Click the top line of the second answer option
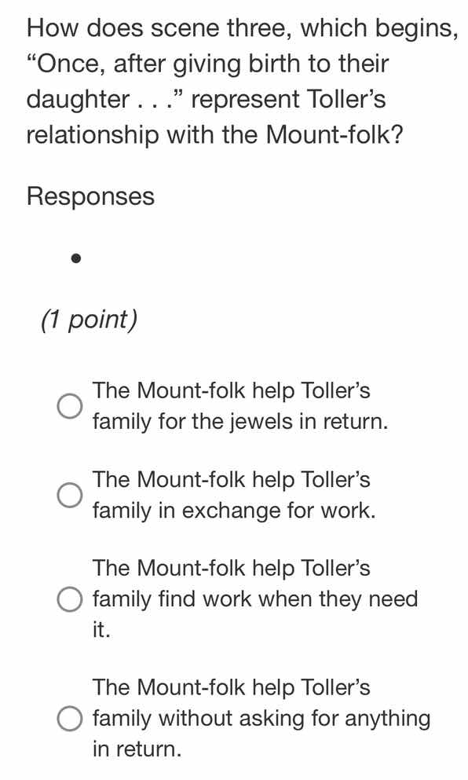This screenshot has height=780, width=468. pos(232,480)
